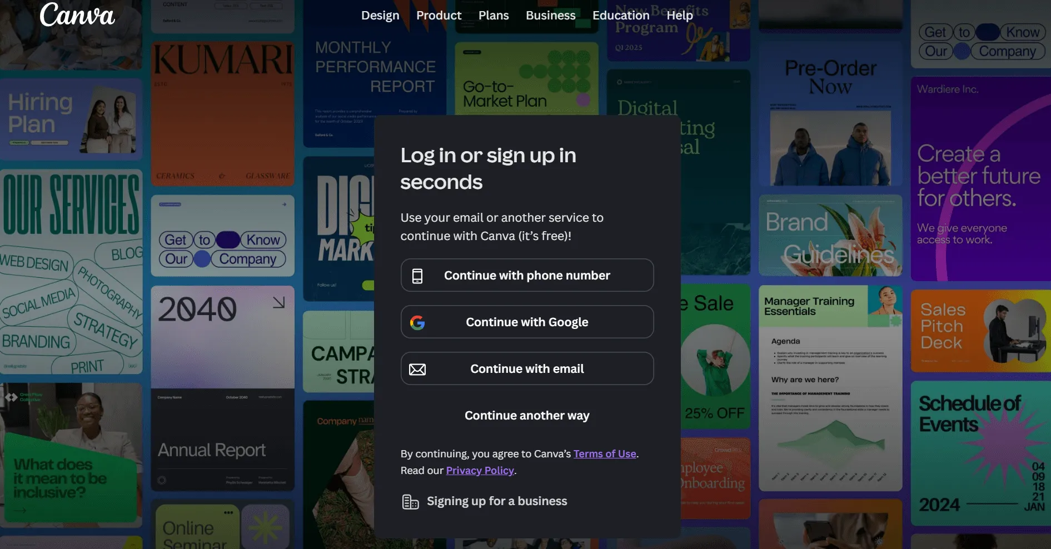Open the Plans menu
The height and width of the screenshot is (549, 1051).
[x=494, y=16]
